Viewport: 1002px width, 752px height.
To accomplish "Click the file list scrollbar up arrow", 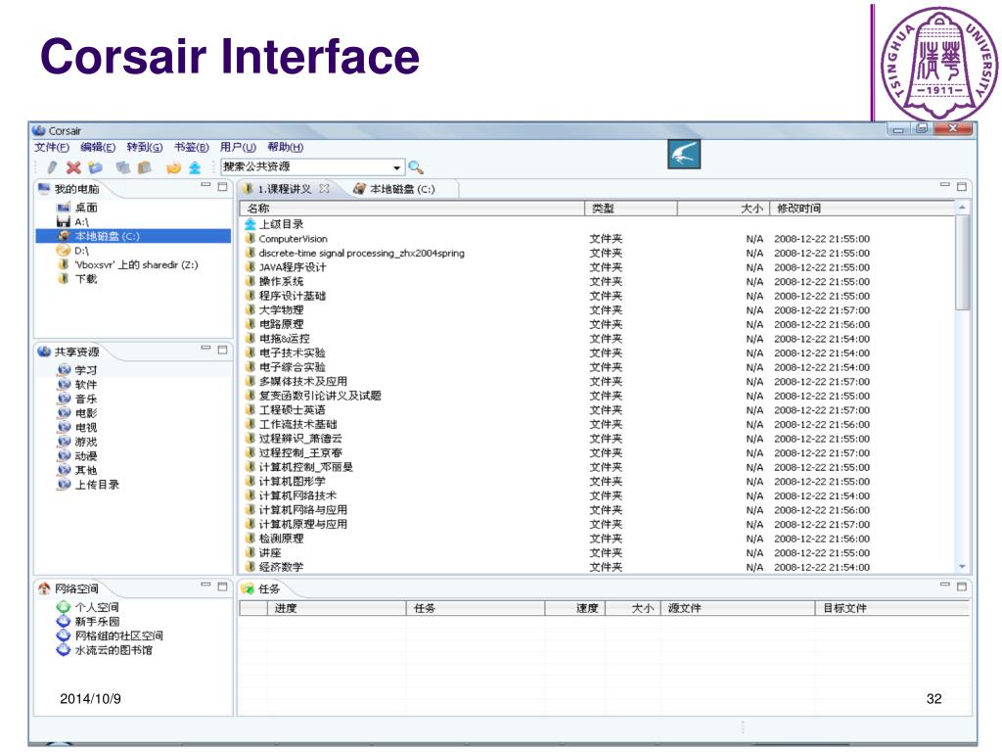I will tap(963, 208).
